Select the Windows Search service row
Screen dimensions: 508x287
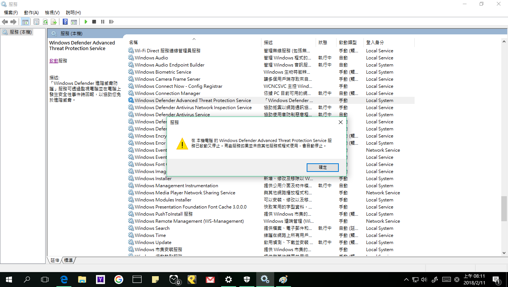coord(271,228)
